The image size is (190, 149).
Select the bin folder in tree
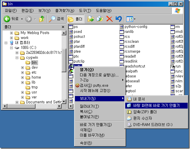coord(34,63)
